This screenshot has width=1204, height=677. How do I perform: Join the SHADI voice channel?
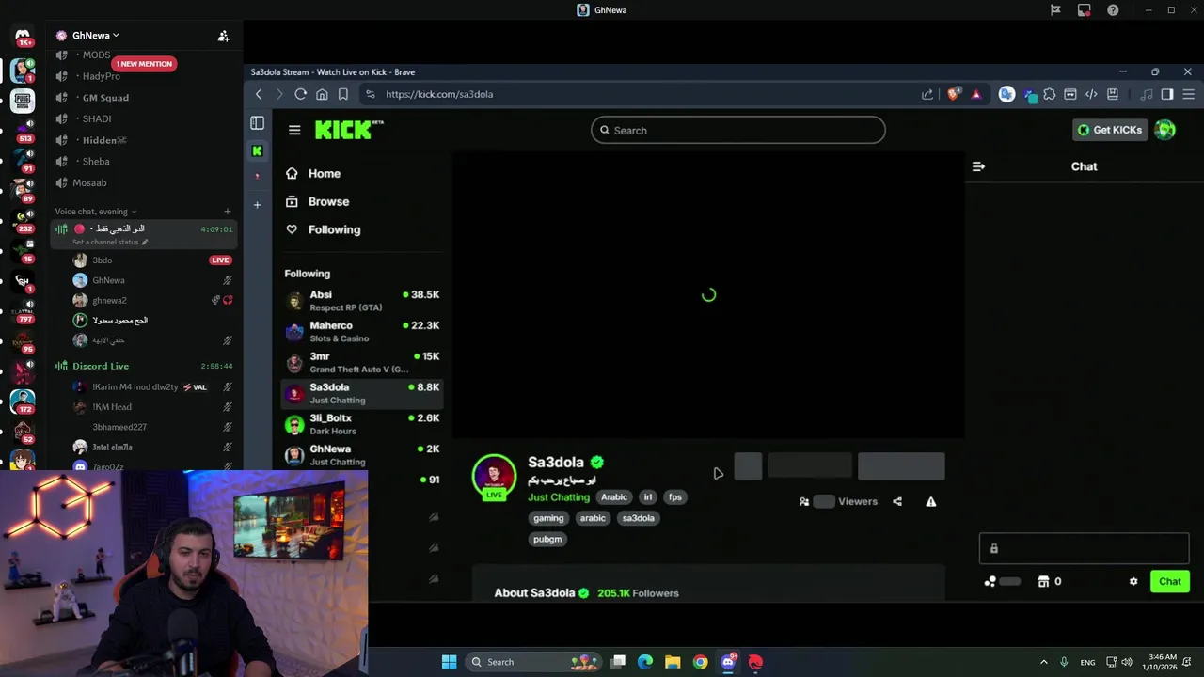coord(97,118)
